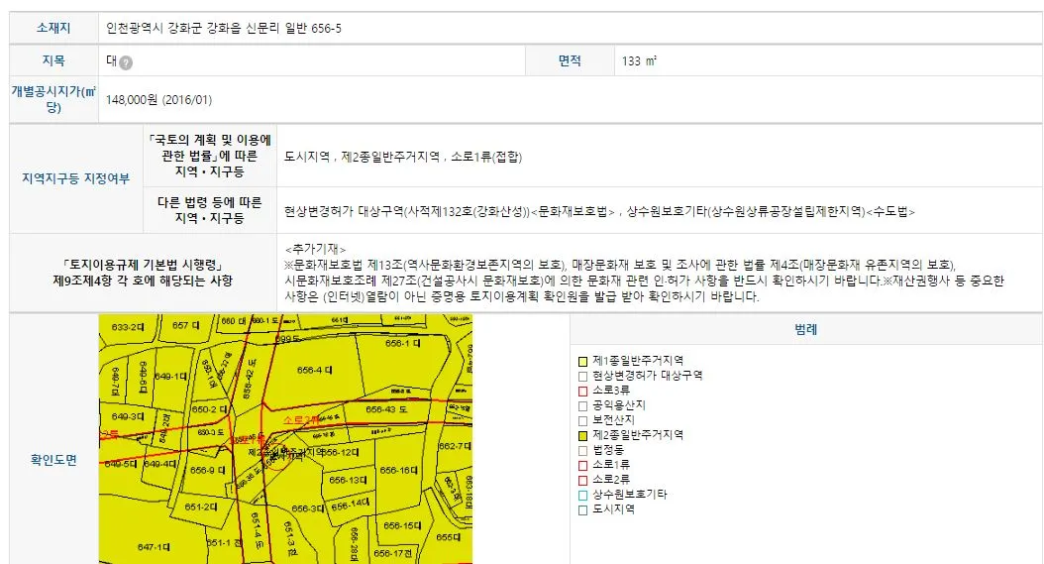Image resolution: width=1044 pixels, height=564 pixels.
Task: Click parcel 656-17전 on the map
Action: [x=392, y=553]
